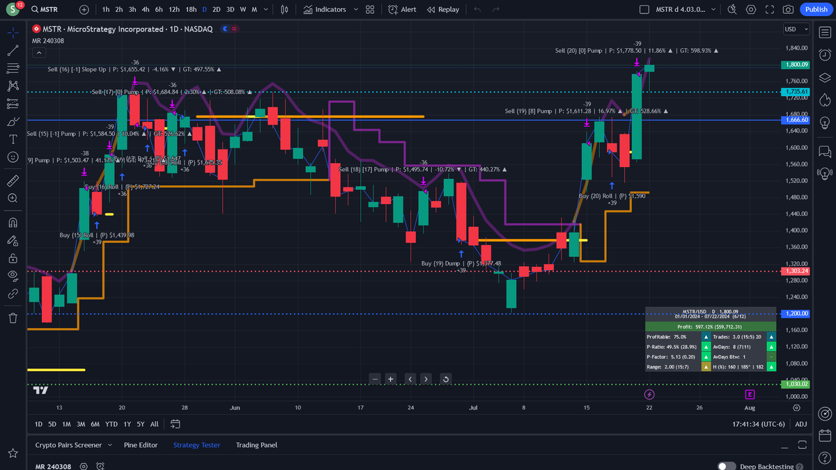The width and height of the screenshot is (836, 470).
Task: Select the W weekly timeframe
Action: [242, 10]
